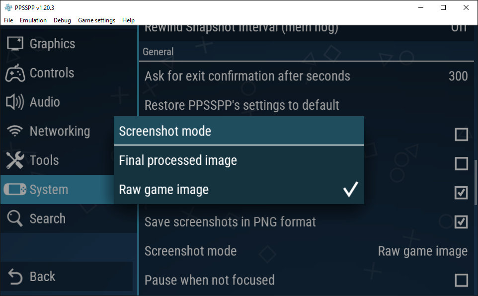
Task: Click Ask for exit confirmation after seconds
Action: point(307,76)
